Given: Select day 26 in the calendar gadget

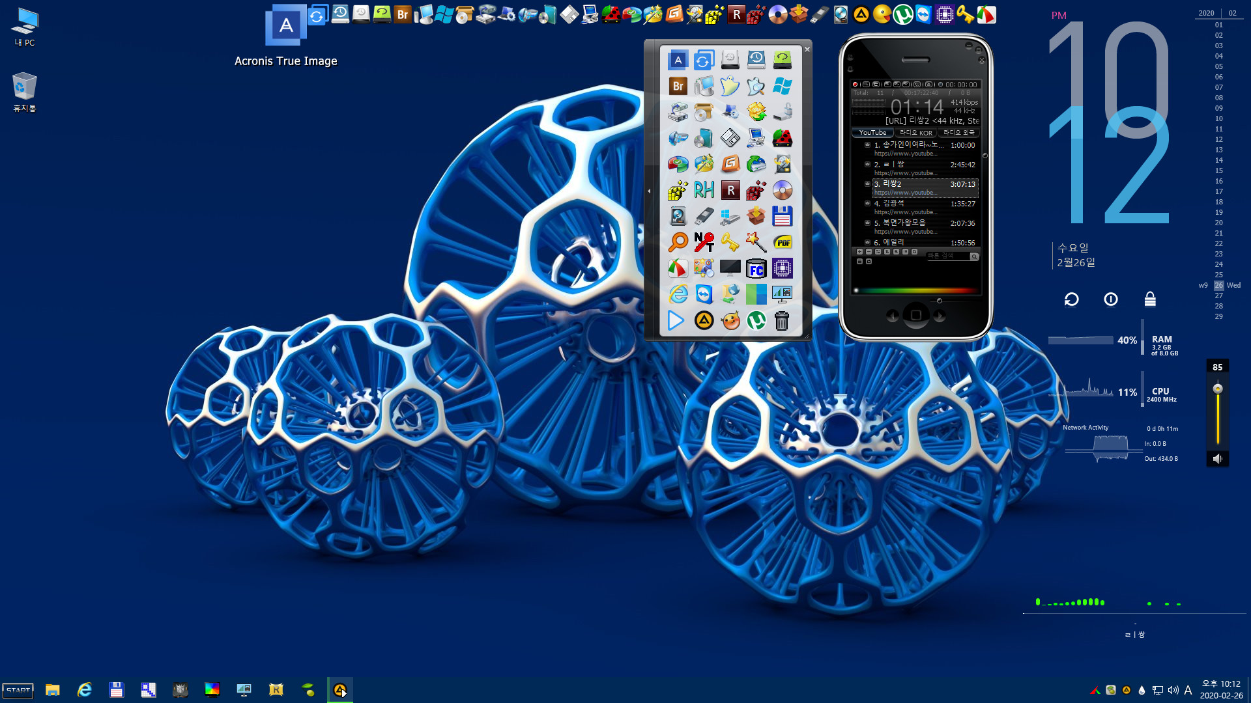Looking at the screenshot, I should coord(1218,285).
